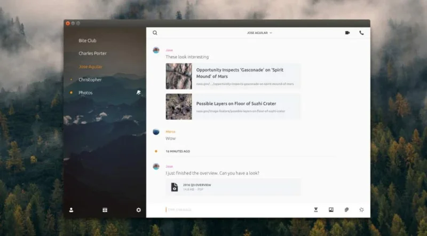This screenshot has width=427, height=236.
Task: Click the hourglass timer icon in composer
Action: (316, 209)
